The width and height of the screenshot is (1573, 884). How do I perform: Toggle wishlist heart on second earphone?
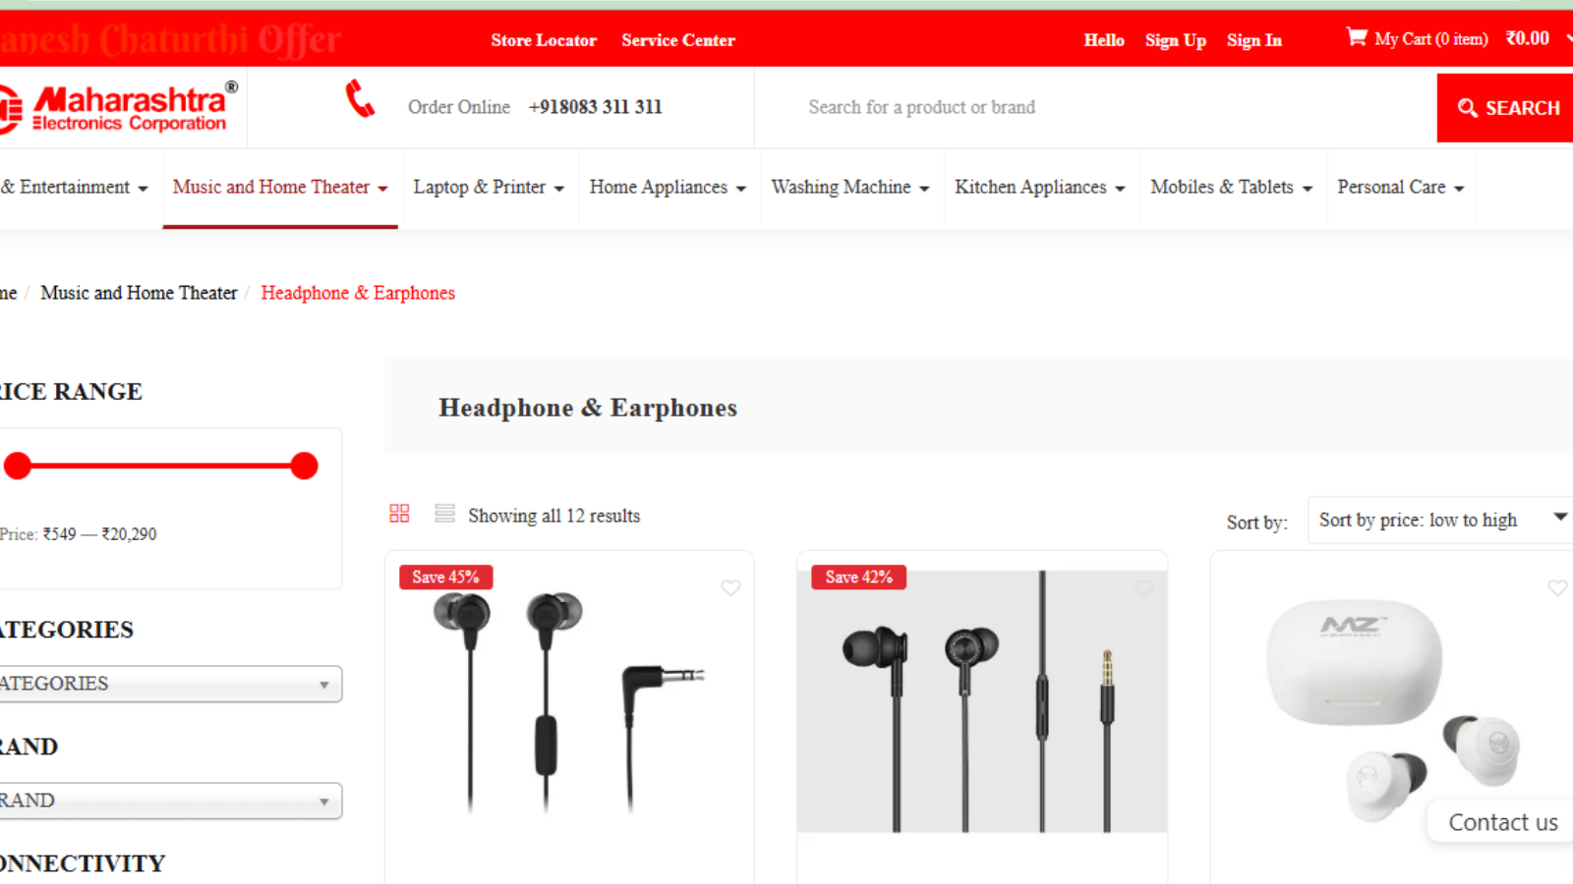[x=1143, y=587]
